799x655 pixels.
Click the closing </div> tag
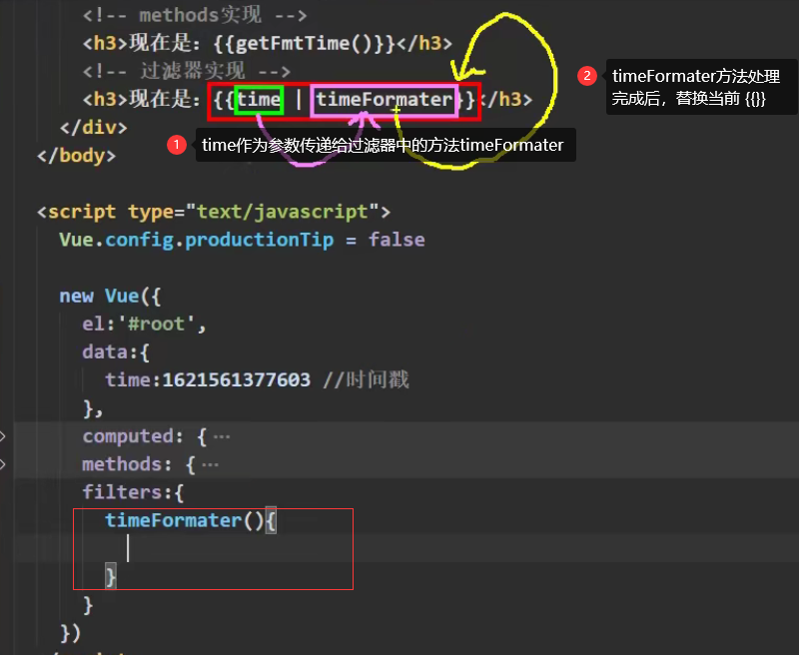(x=93, y=128)
